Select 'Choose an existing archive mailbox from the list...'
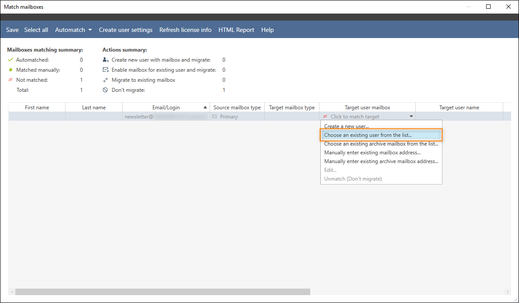Image resolution: width=519 pixels, height=303 pixels. pyautogui.click(x=381, y=144)
